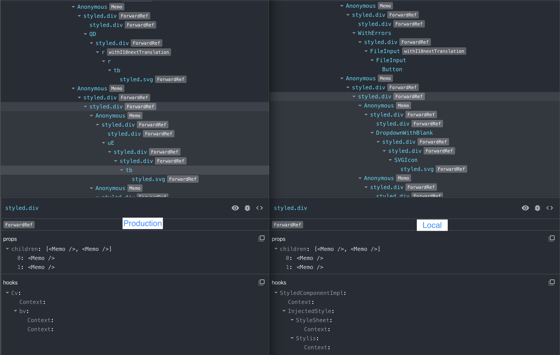This screenshot has height=355, width=560.
Task: Click the StyleSheet hook row
Action: tap(314, 320)
